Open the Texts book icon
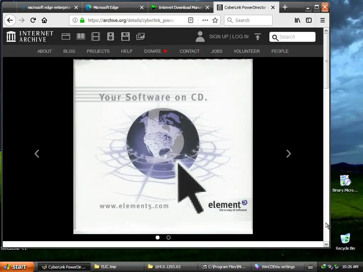Image resolution: width=363 pixels, height=272 pixels. [81, 36]
